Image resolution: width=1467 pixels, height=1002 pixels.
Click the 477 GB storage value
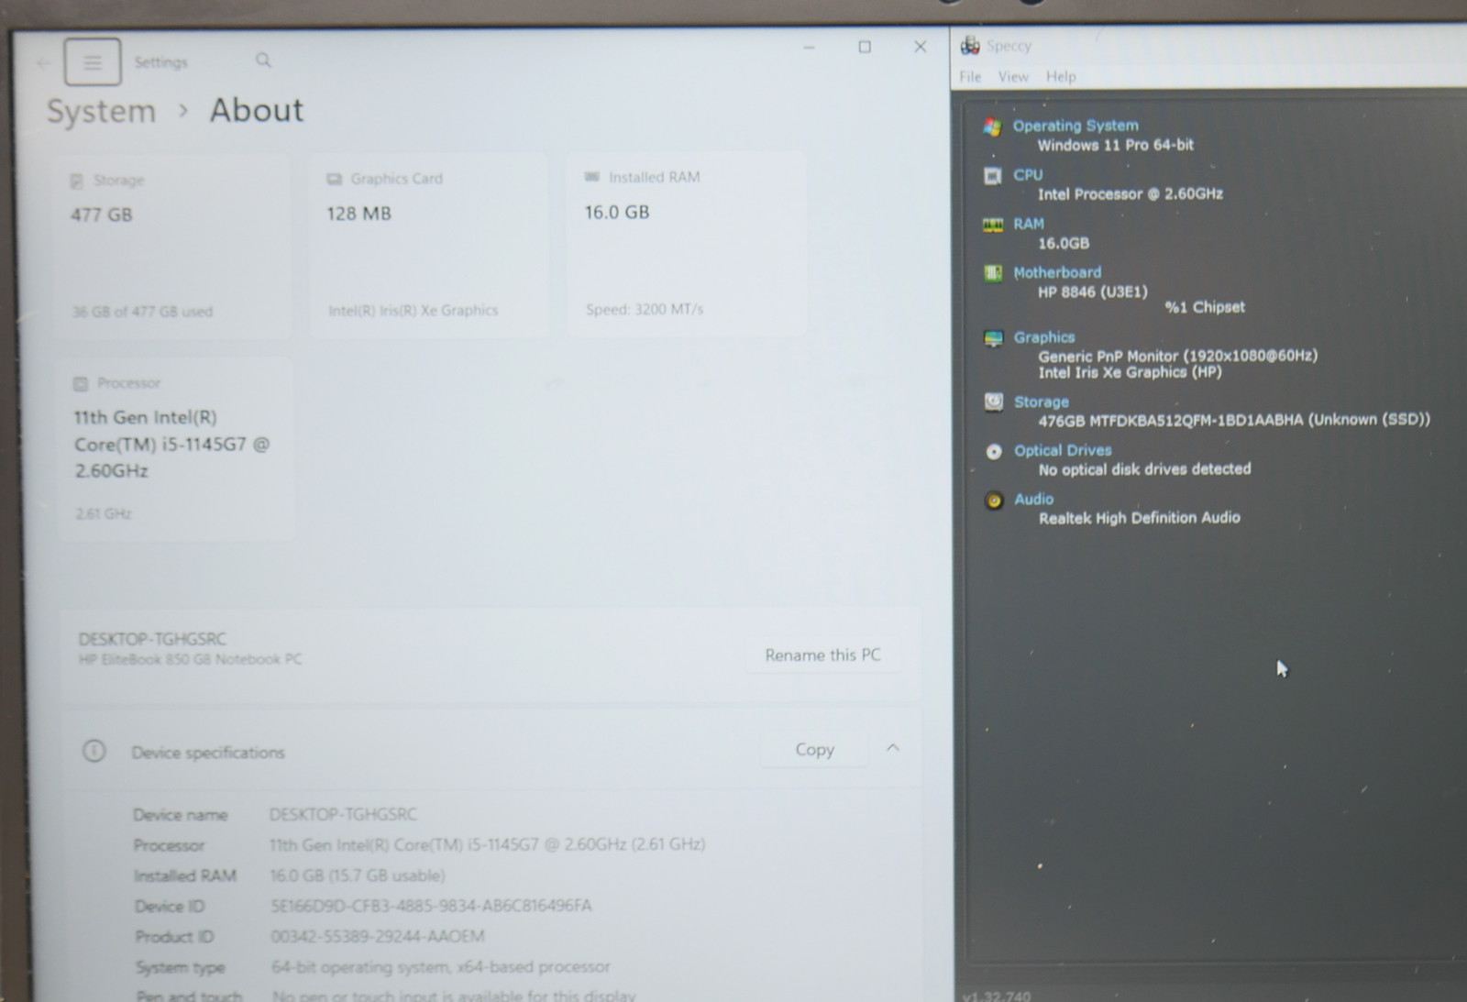(x=102, y=215)
